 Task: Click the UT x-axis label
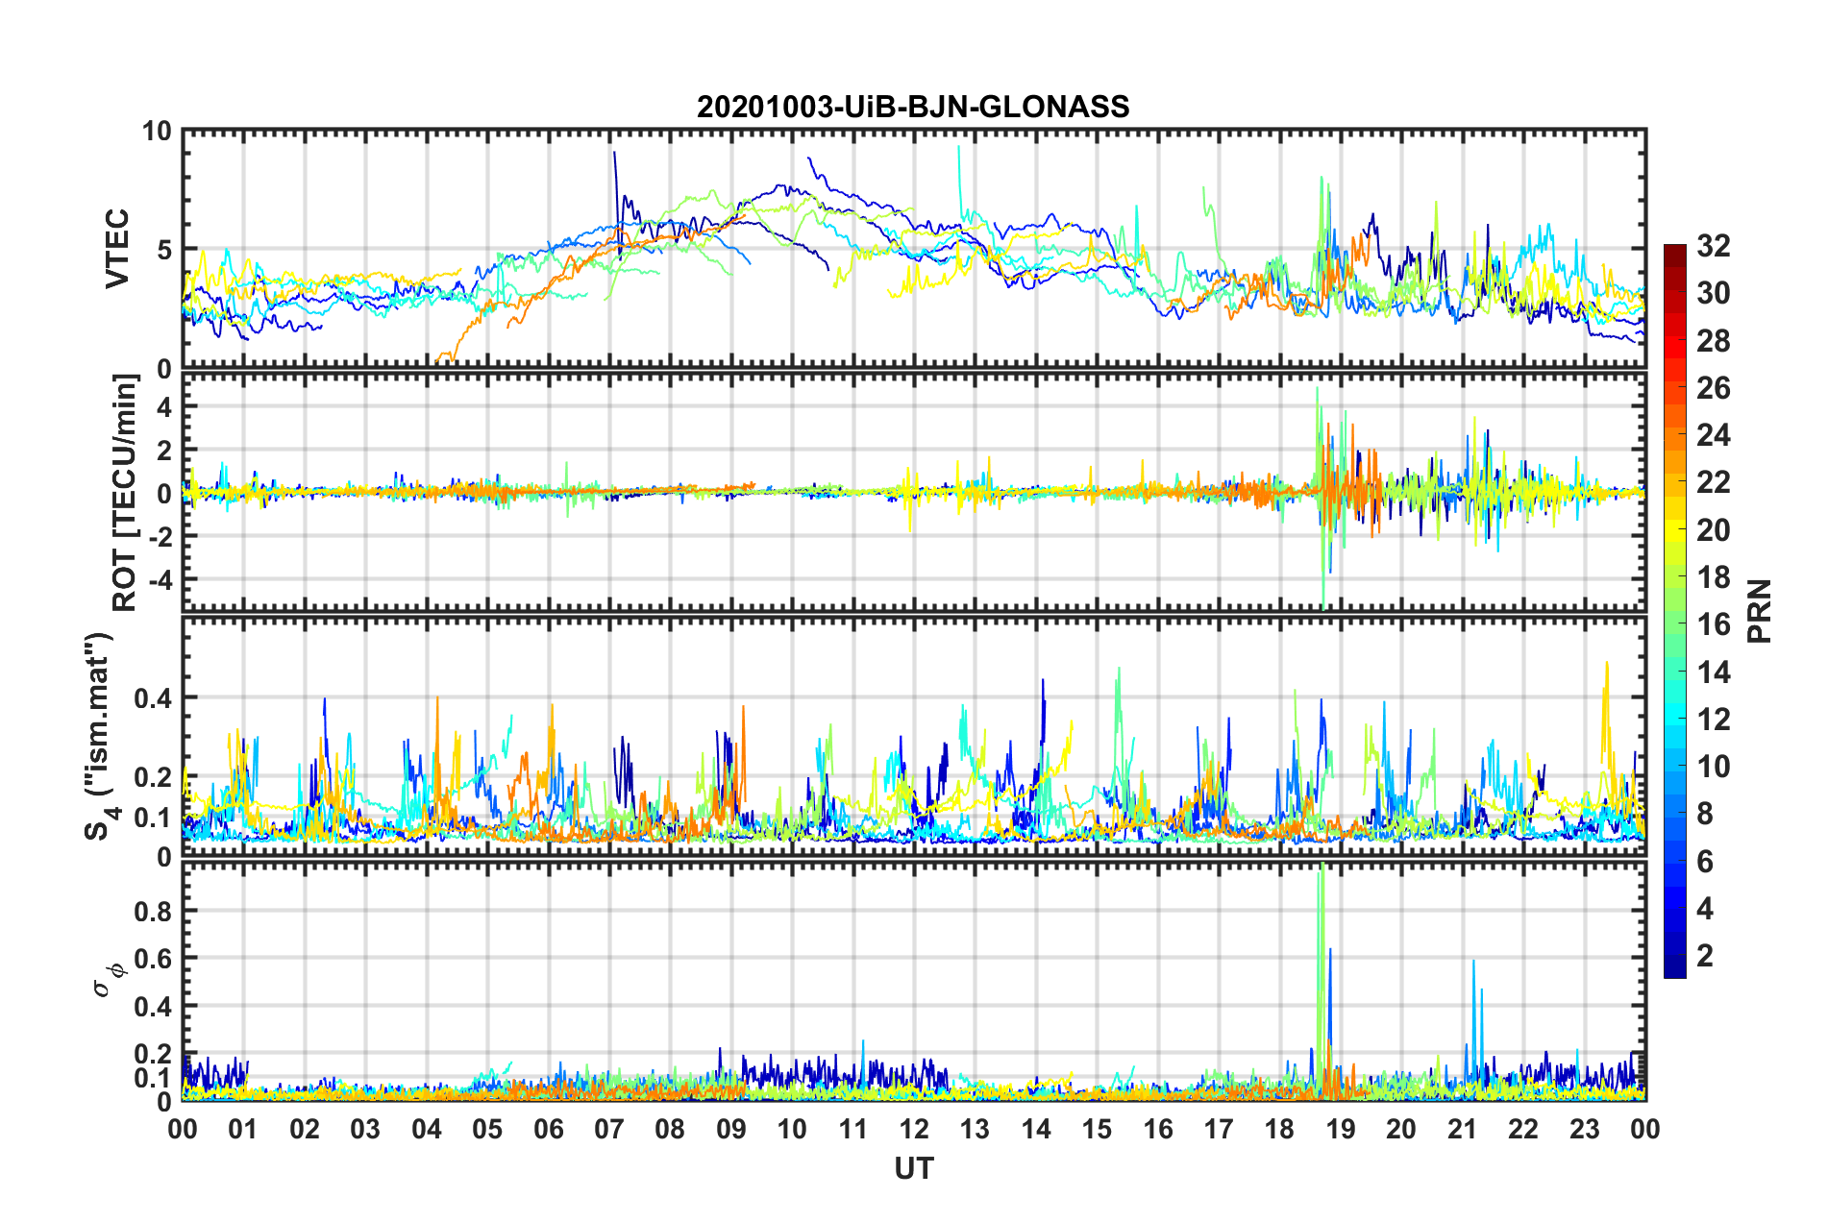914,1168
